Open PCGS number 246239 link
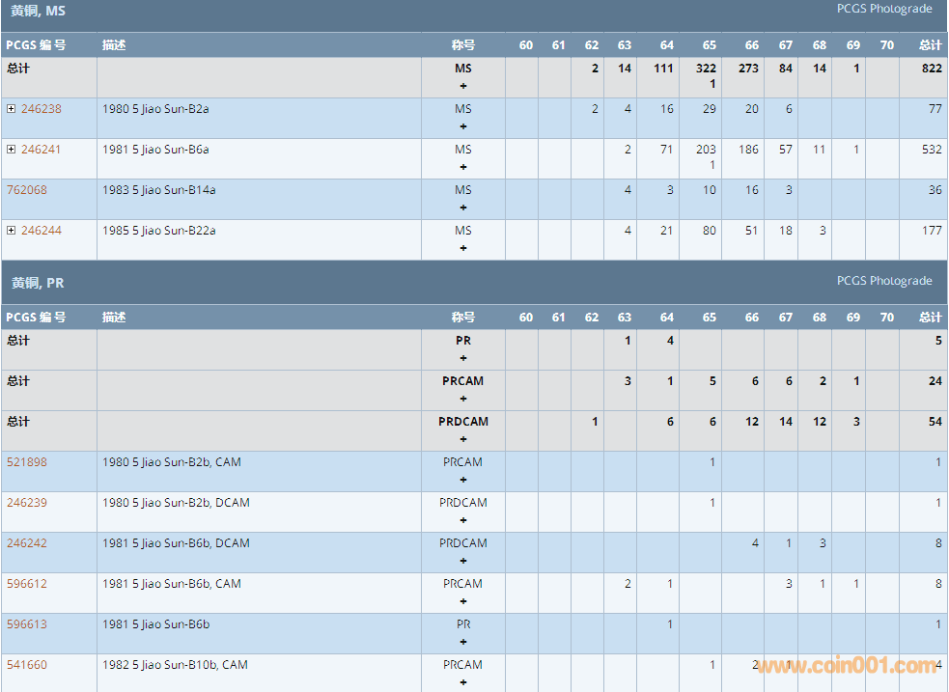 [x=27, y=503]
